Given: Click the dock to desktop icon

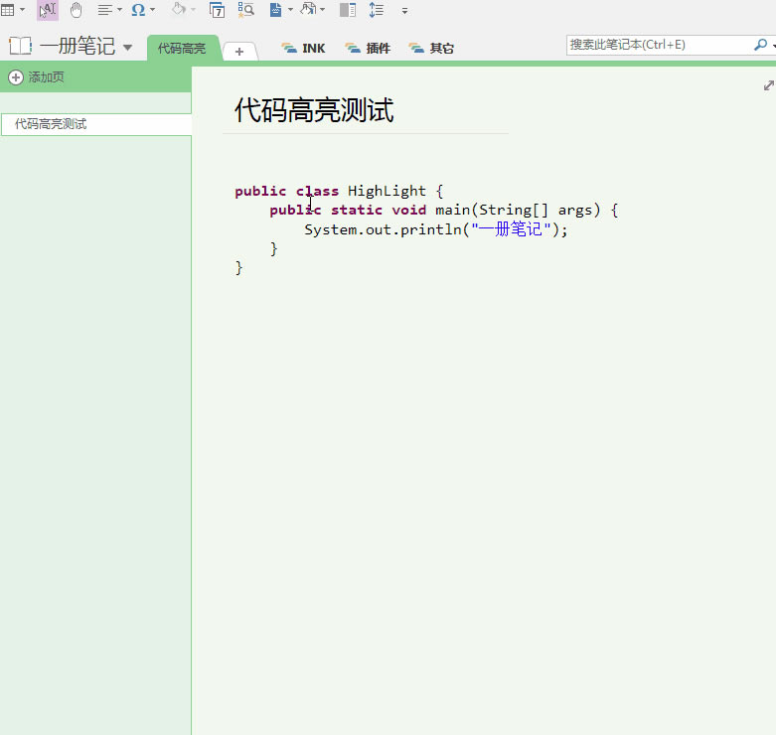Looking at the screenshot, I should click(347, 10).
